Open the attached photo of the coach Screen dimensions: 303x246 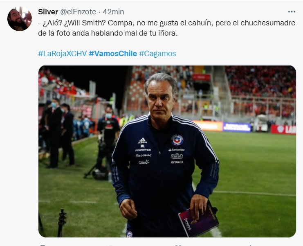pyautogui.click(x=167, y=151)
